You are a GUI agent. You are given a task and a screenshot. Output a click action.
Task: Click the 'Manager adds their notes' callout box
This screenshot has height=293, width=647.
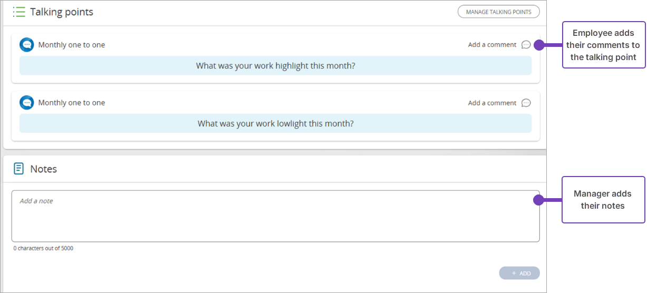(x=603, y=200)
